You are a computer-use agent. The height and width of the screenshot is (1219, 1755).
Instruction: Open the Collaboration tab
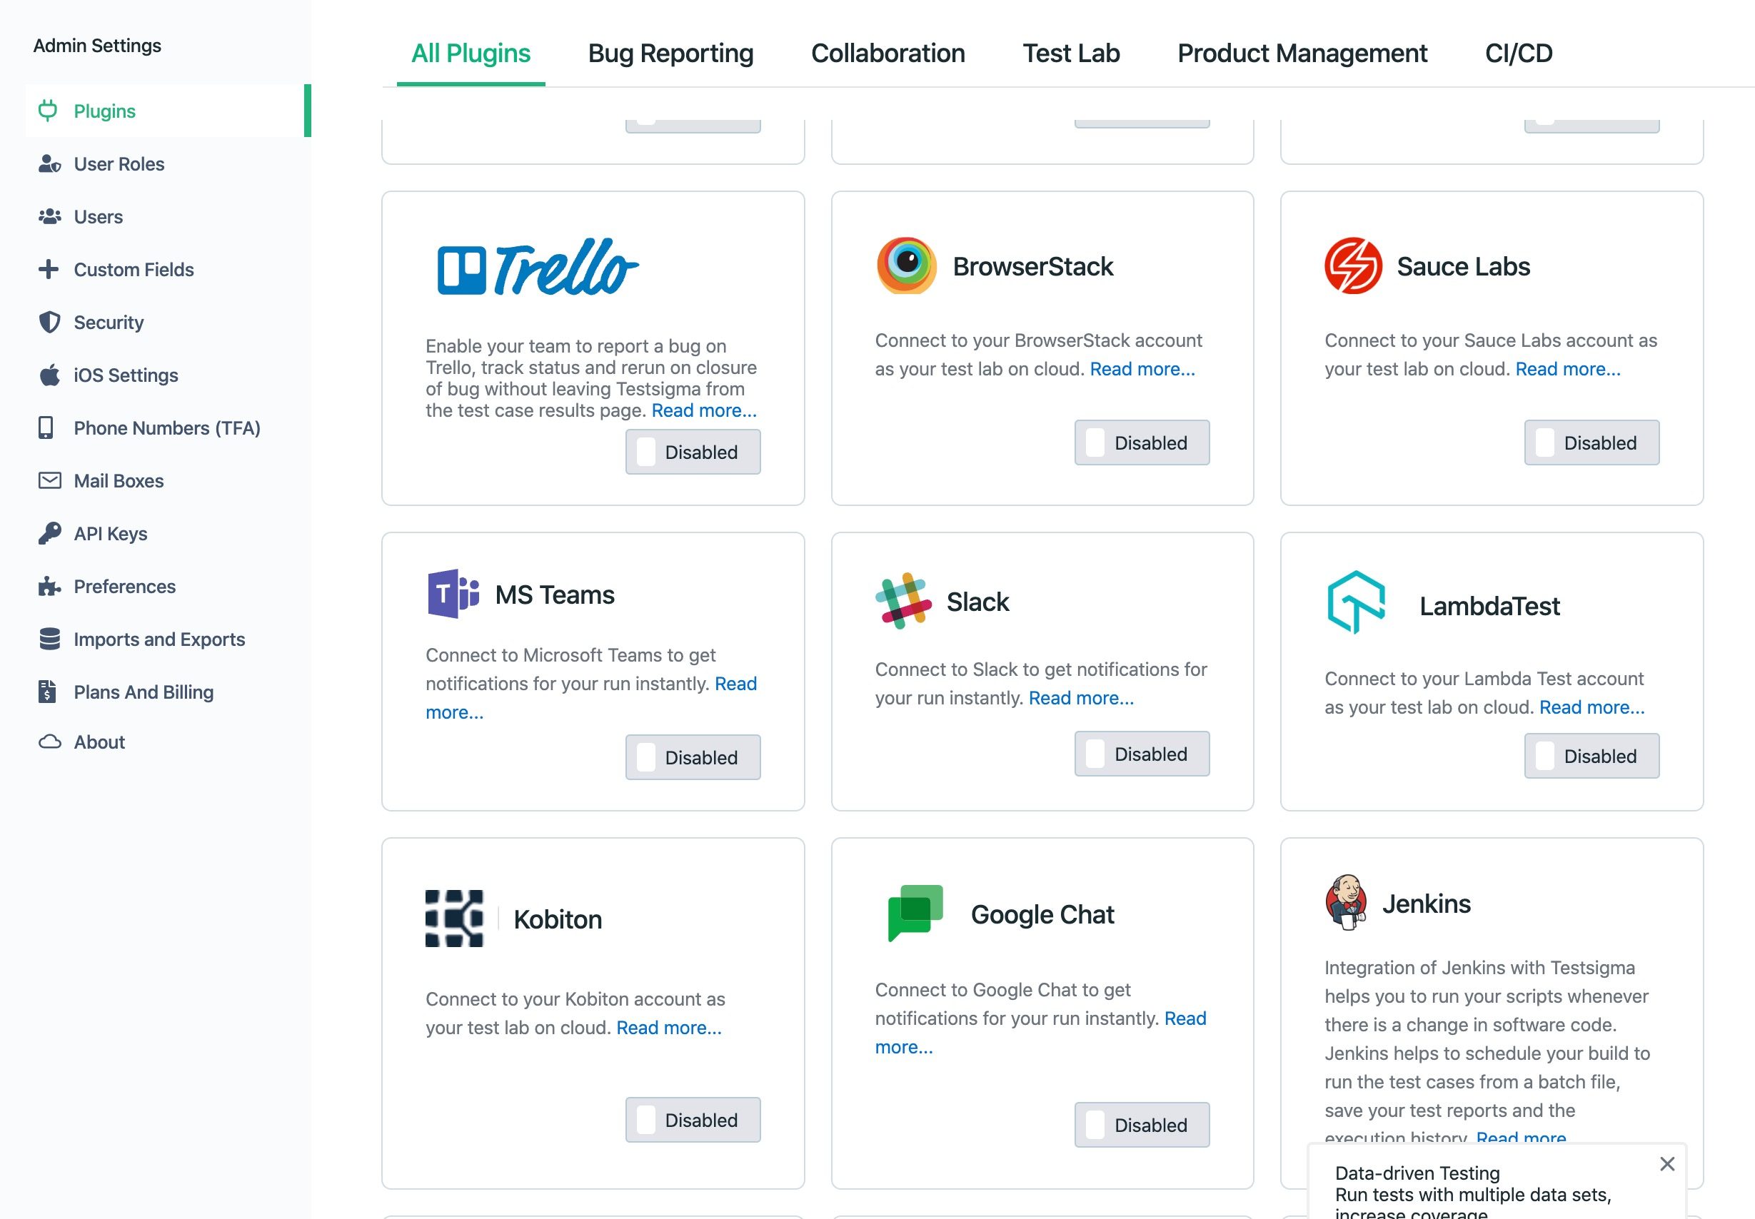[887, 54]
